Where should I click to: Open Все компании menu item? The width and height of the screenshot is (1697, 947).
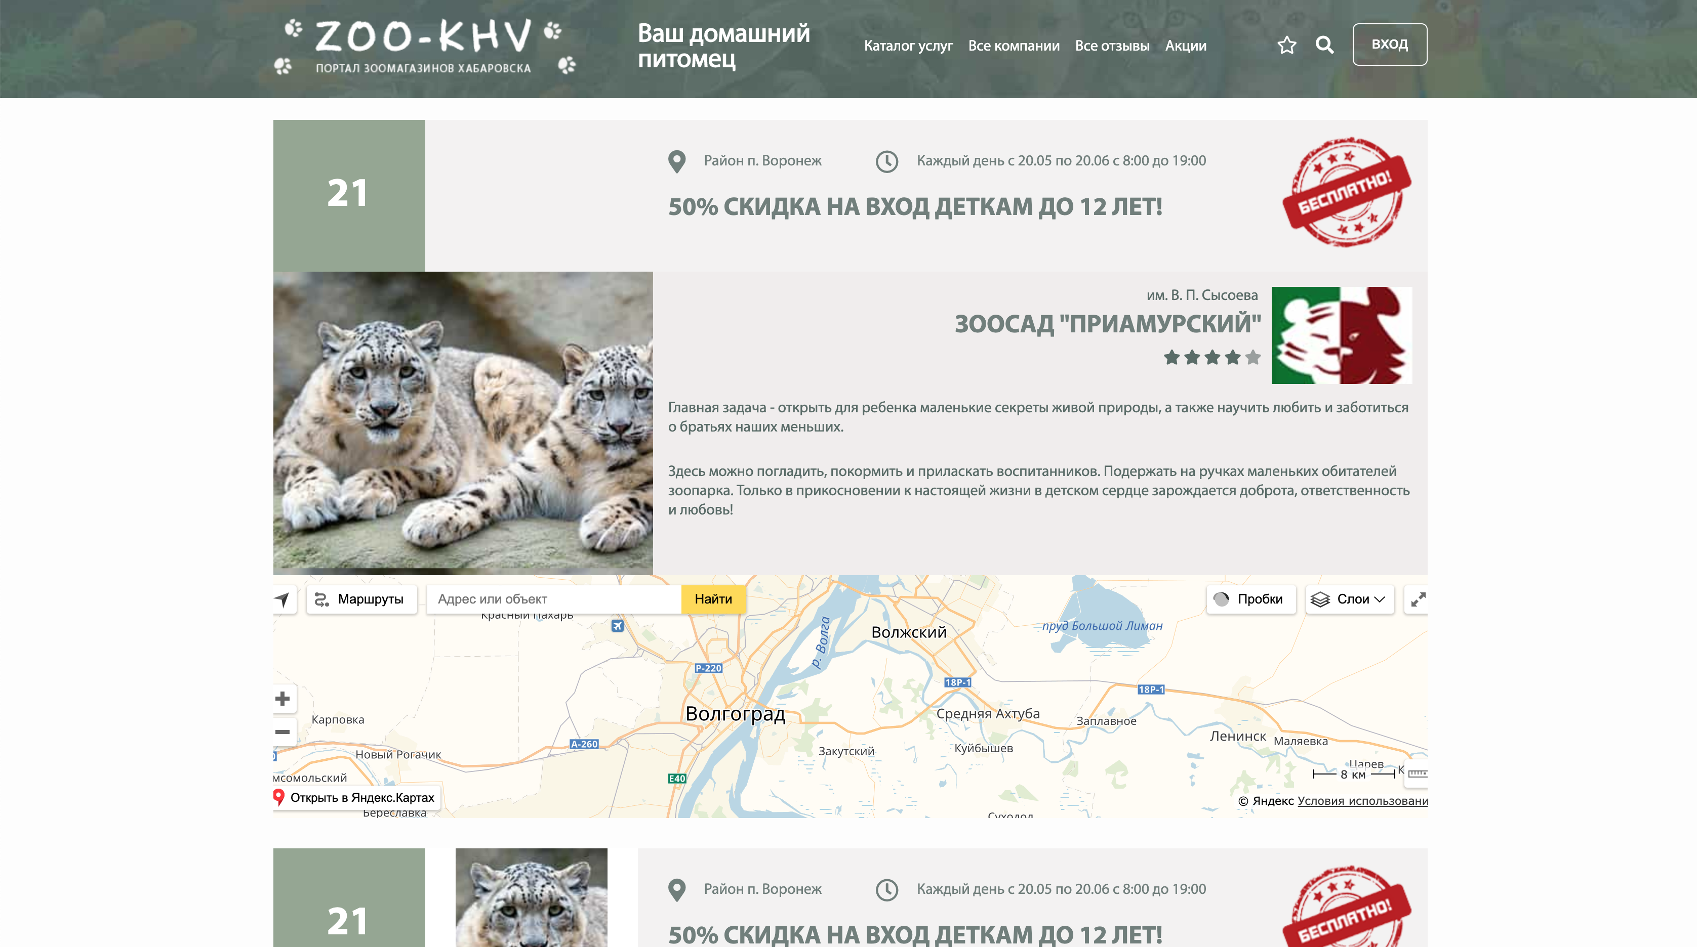tap(1013, 46)
